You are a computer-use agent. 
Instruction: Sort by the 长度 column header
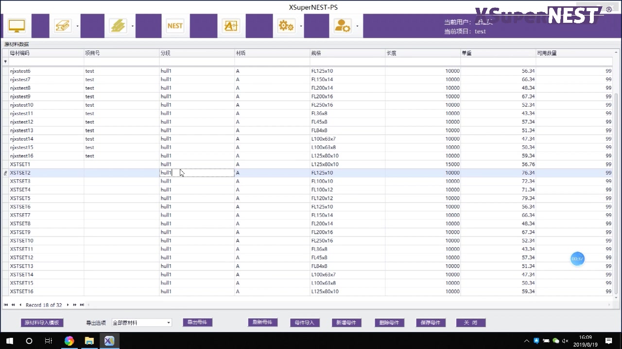tap(423, 53)
